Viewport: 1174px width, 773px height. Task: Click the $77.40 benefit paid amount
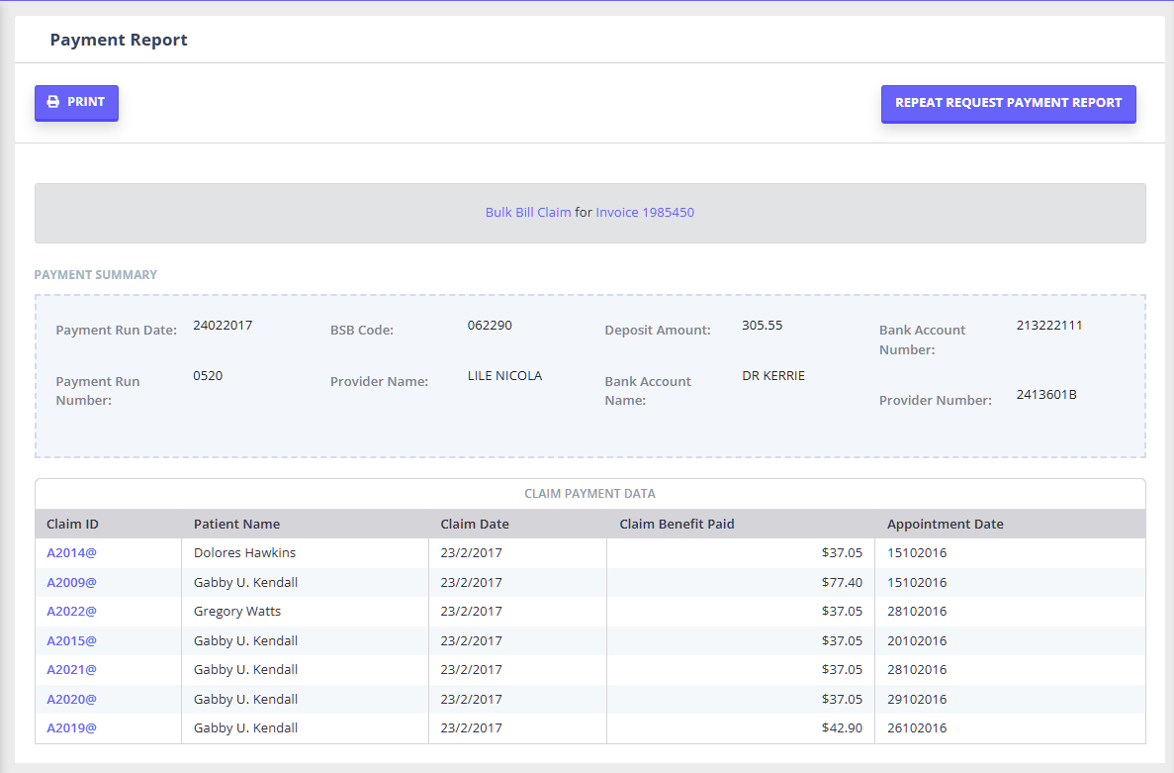click(841, 582)
